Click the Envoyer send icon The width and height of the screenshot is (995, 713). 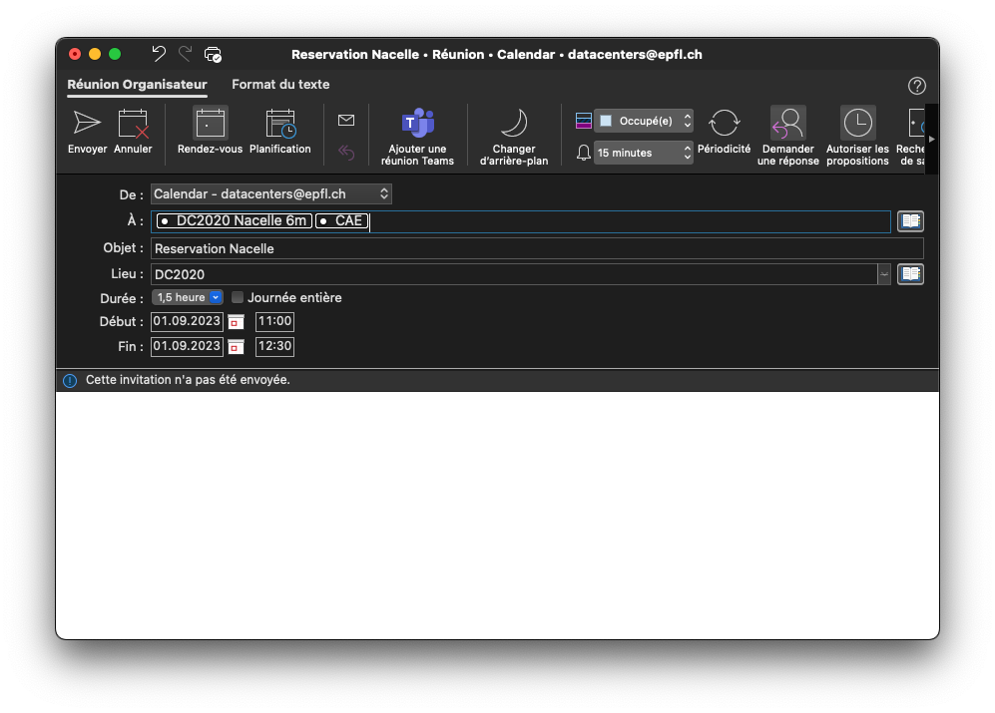pyautogui.click(x=87, y=124)
